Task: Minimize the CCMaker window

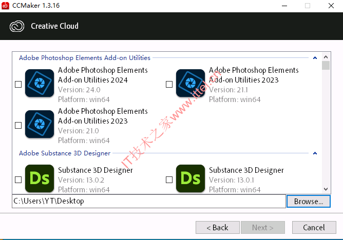Action: [x=284, y=6]
